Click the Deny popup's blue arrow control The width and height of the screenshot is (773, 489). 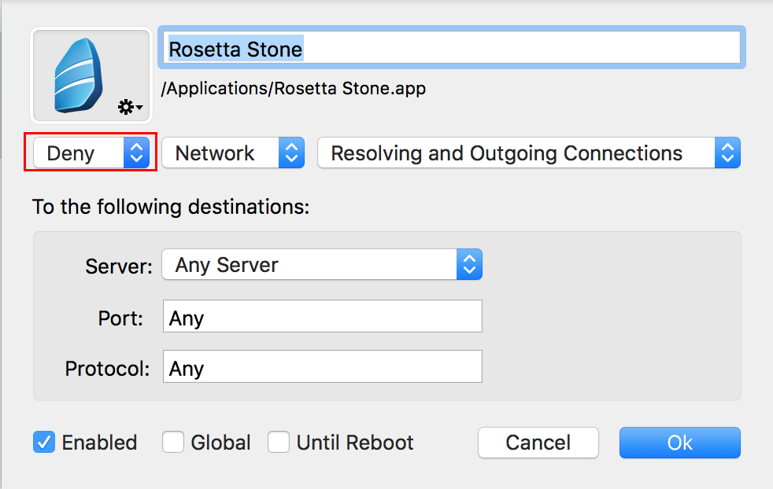click(136, 153)
